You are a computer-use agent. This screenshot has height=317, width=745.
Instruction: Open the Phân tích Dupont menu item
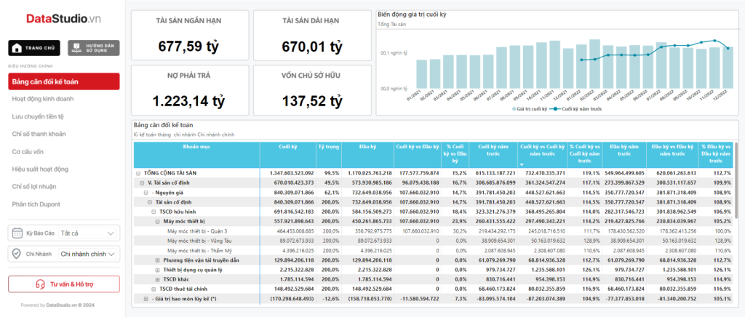click(x=36, y=204)
